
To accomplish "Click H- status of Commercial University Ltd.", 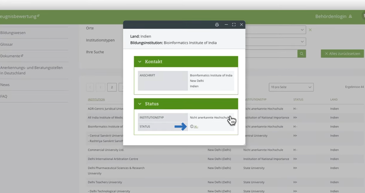I will (295, 150).
